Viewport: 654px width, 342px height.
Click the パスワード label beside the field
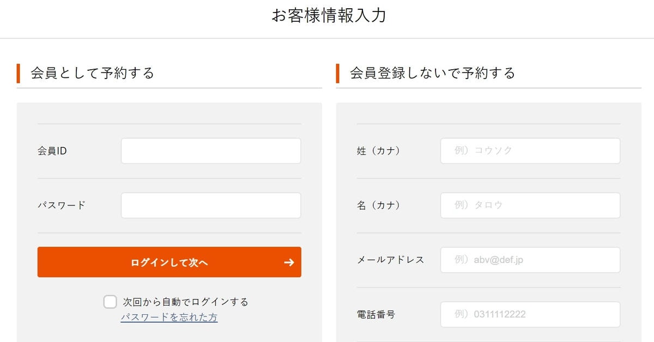[62, 205]
